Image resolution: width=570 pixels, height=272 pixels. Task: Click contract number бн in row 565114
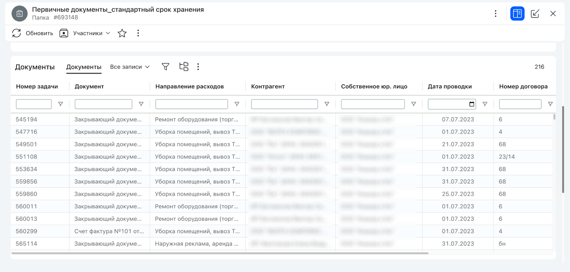[x=502, y=244]
